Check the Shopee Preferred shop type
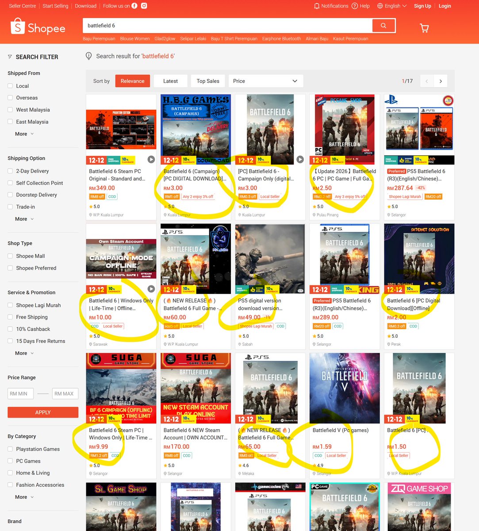Image resolution: width=479 pixels, height=531 pixels. pos(10,268)
